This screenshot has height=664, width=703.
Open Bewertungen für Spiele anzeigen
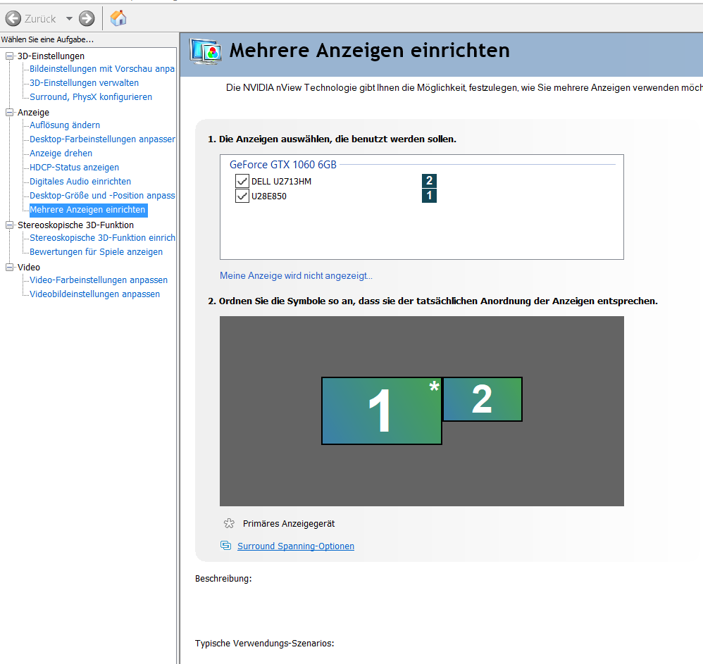pyautogui.click(x=97, y=252)
